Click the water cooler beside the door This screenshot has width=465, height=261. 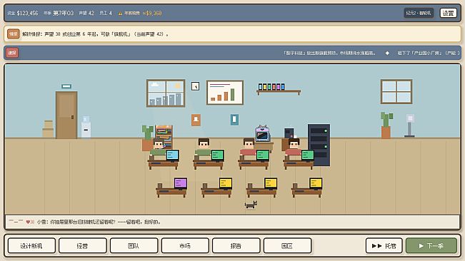[86, 127]
